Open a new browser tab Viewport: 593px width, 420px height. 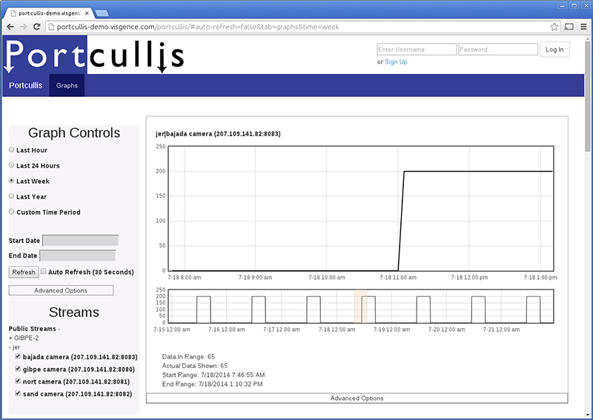102,13
